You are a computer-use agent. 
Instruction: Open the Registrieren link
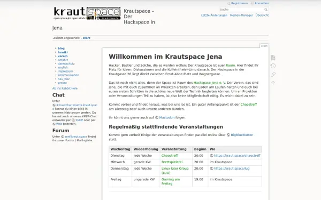coord(239,3)
